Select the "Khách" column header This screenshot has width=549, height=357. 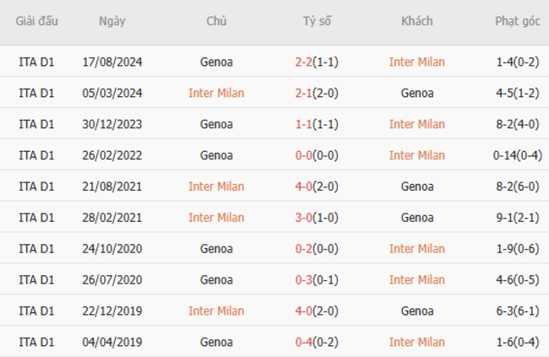coord(416,21)
